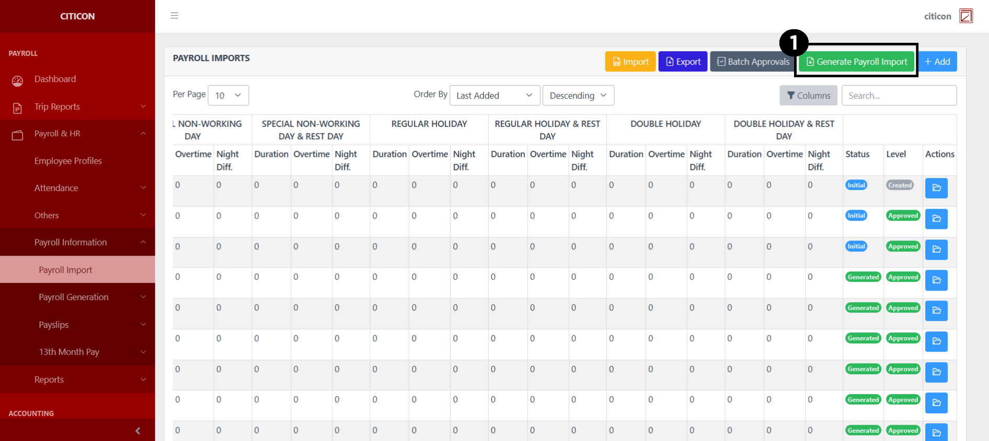Click the hamburger menu icon in header

pyautogui.click(x=175, y=16)
